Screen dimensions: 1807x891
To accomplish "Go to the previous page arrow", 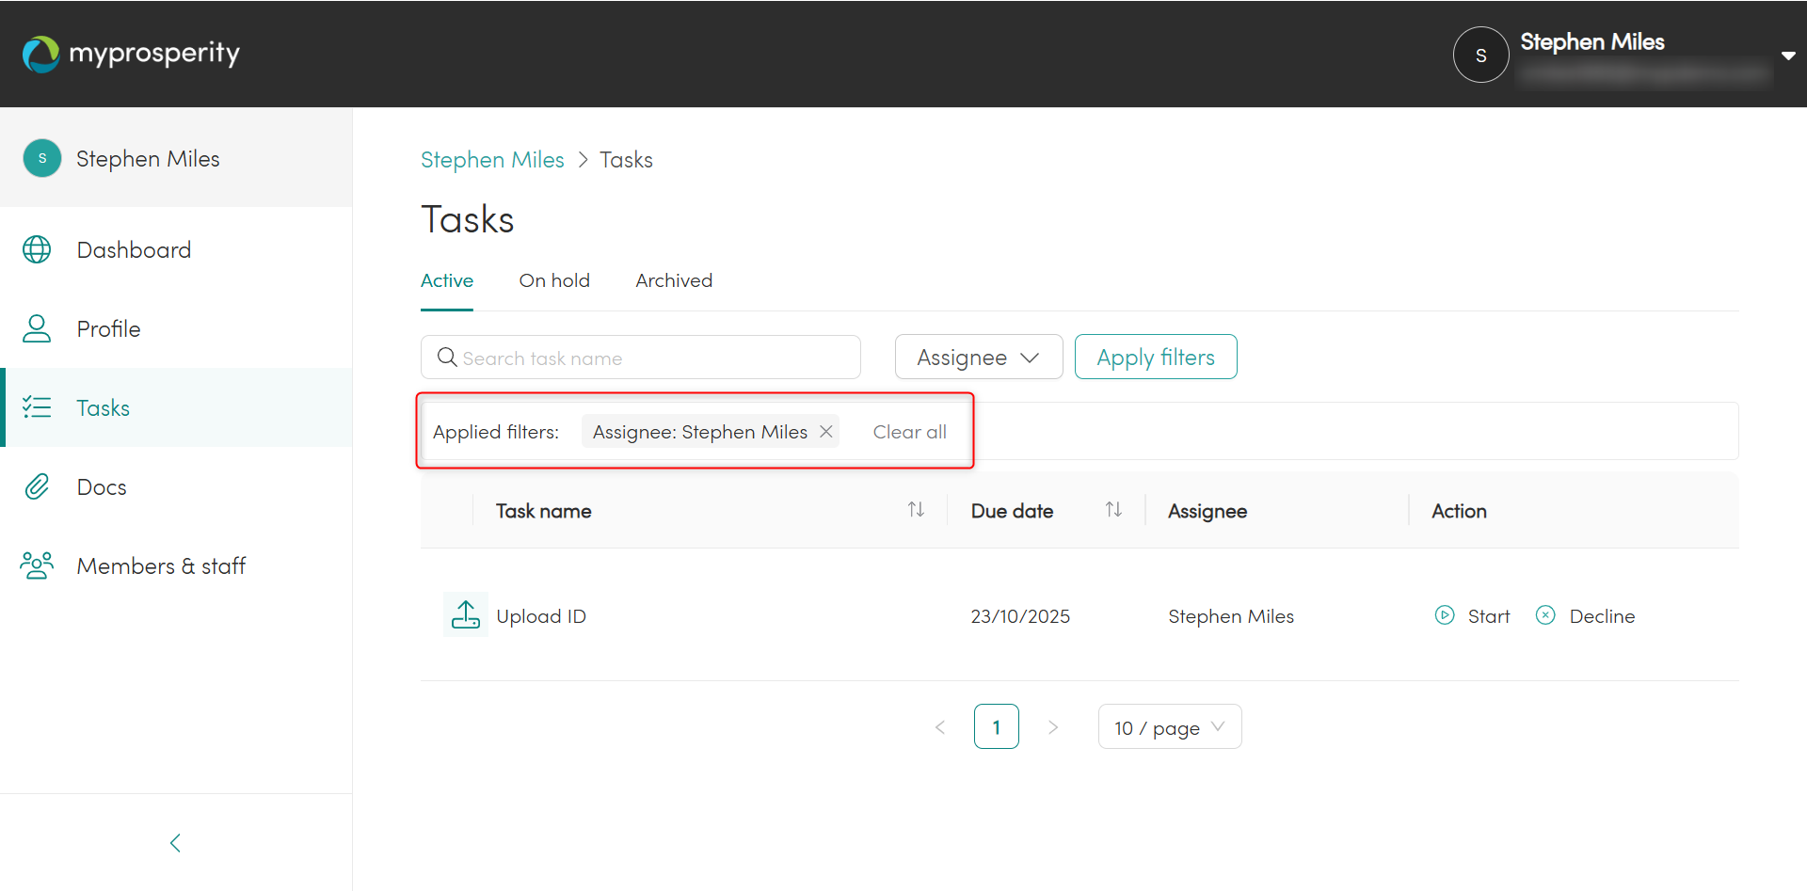I will [940, 726].
